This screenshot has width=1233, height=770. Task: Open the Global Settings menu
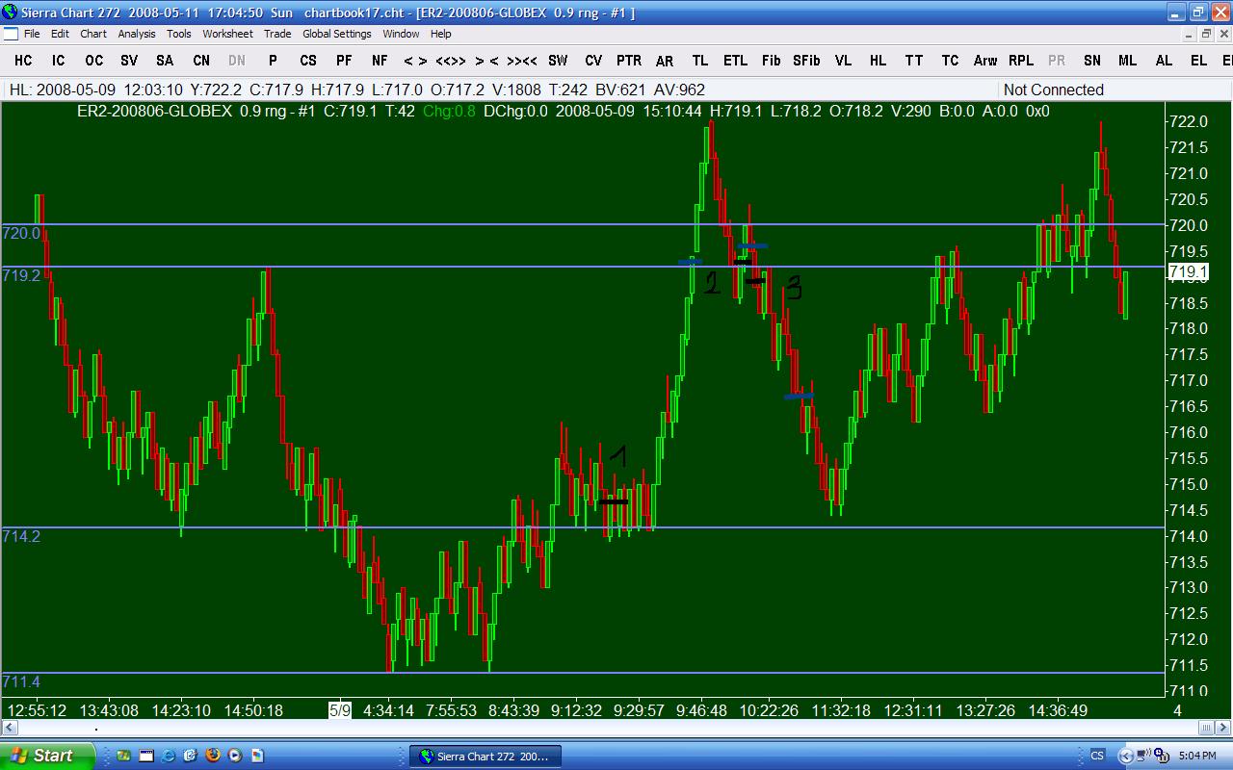(336, 34)
